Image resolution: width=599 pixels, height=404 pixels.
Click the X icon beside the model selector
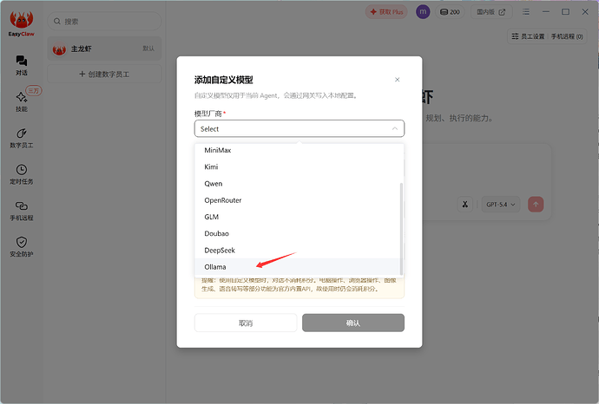click(x=465, y=205)
